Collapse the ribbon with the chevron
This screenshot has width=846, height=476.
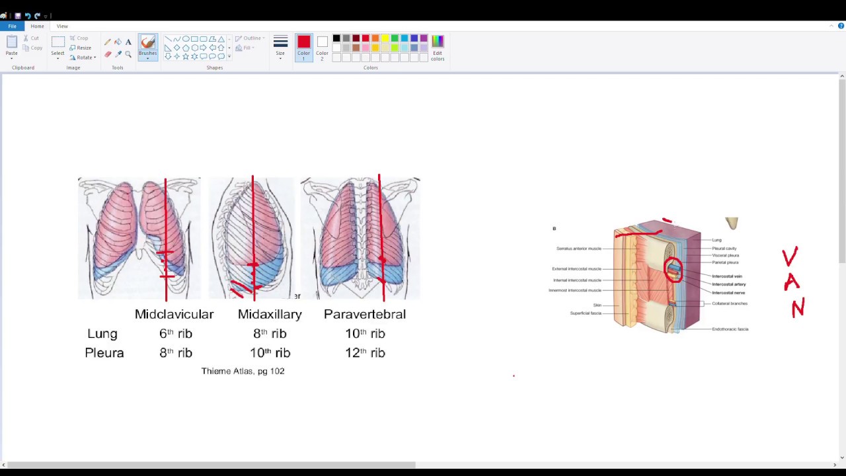pos(831,26)
